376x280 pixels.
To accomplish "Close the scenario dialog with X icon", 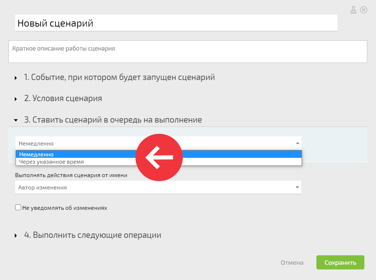I will (364, 10).
